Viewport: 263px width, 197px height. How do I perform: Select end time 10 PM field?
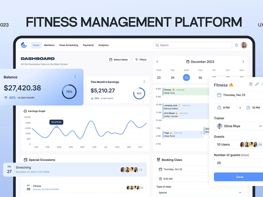(253, 108)
